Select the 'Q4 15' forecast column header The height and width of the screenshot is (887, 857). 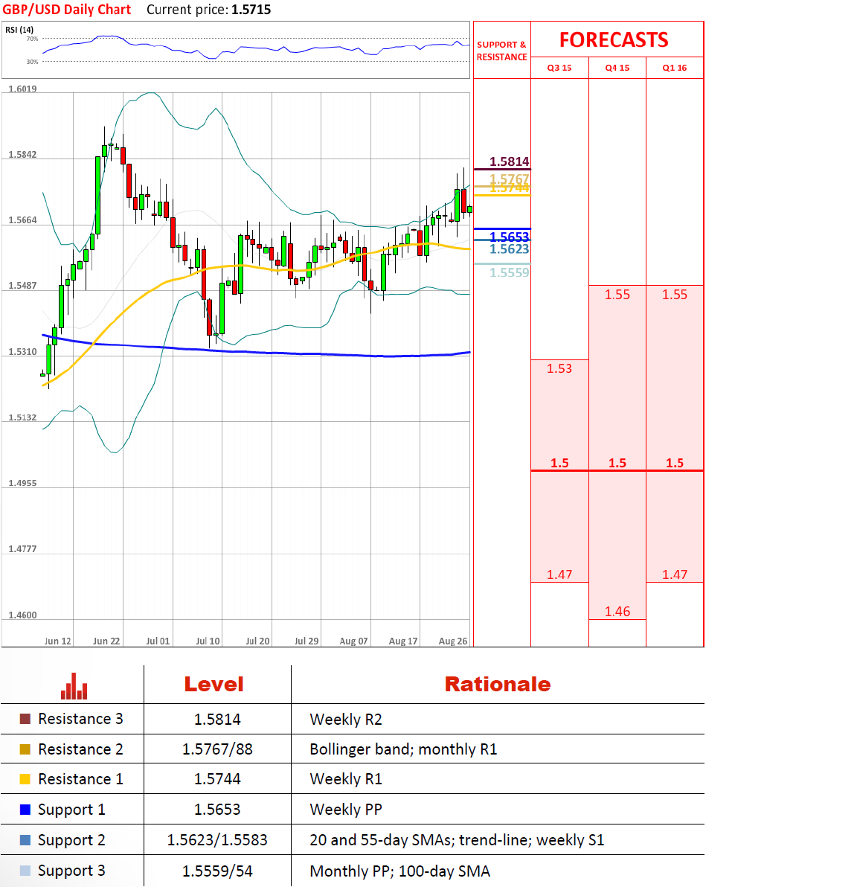tap(617, 68)
